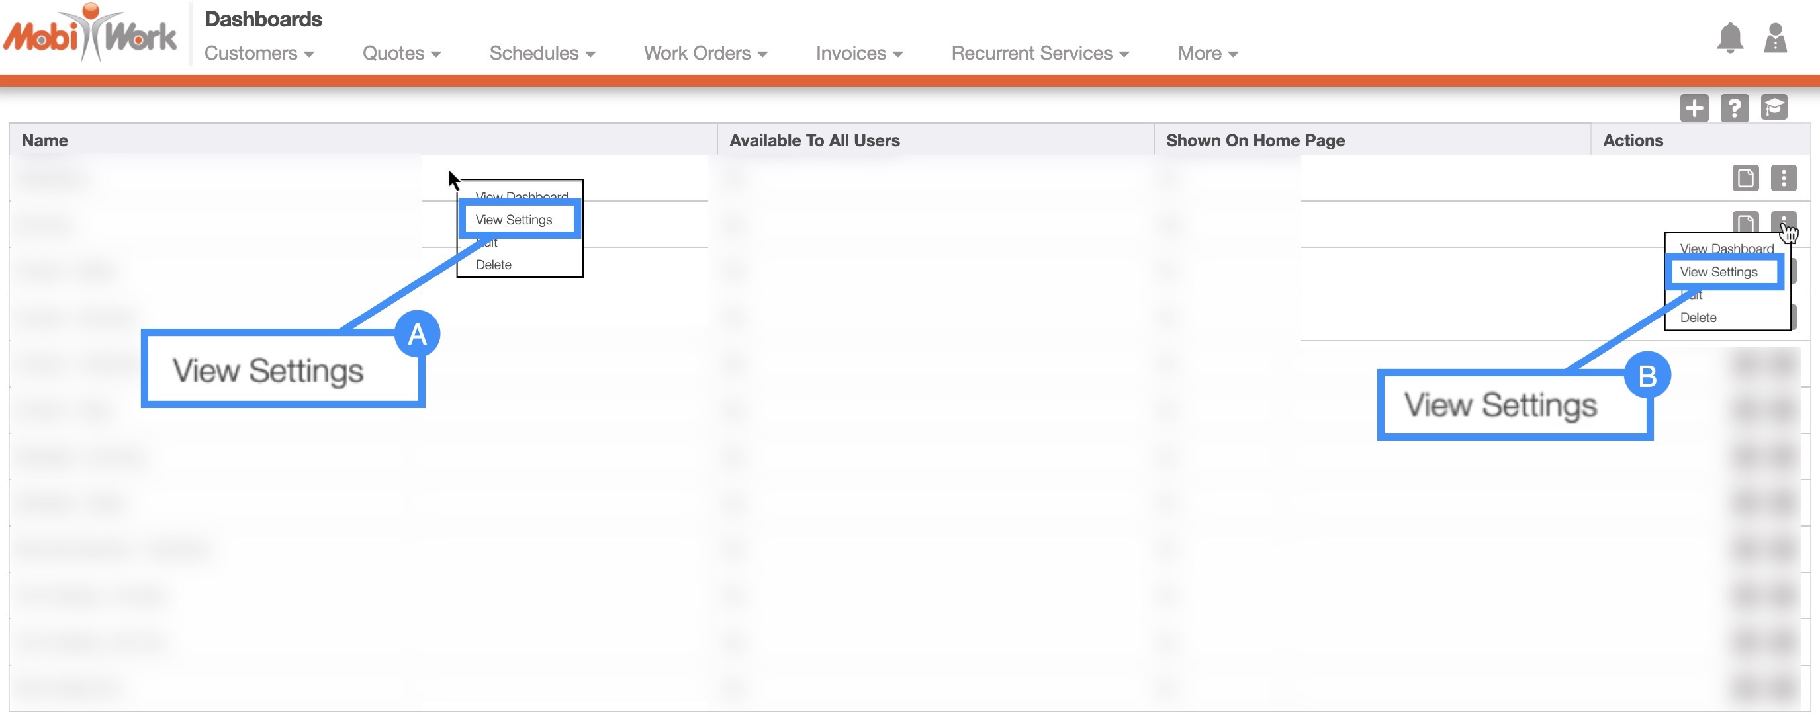Click the MobiWork logo
This screenshot has width=1820, height=721.
click(91, 34)
